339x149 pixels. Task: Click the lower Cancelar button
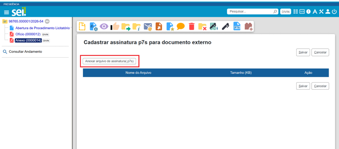(320, 86)
